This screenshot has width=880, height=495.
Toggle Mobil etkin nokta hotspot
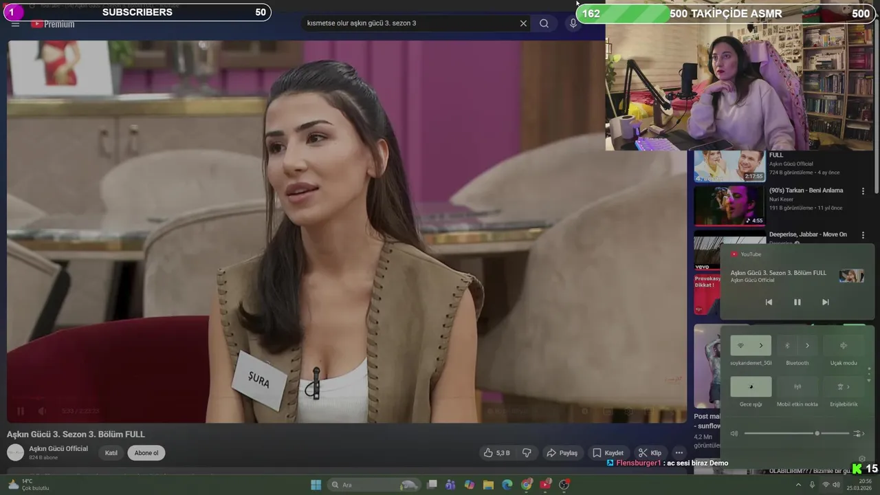pos(797,386)
